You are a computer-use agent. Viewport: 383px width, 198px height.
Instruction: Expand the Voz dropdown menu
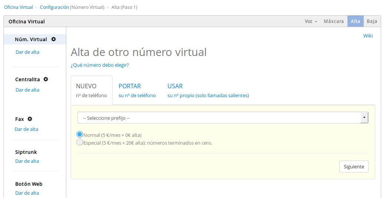click(311, 22)
